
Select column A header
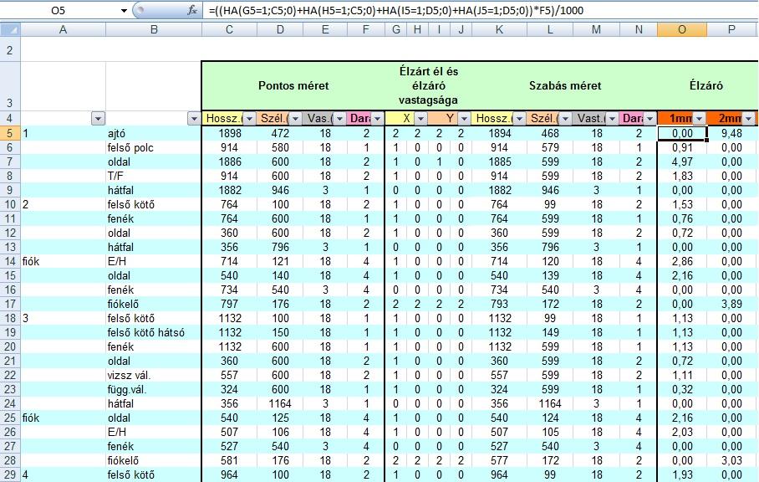click(63, 29)
